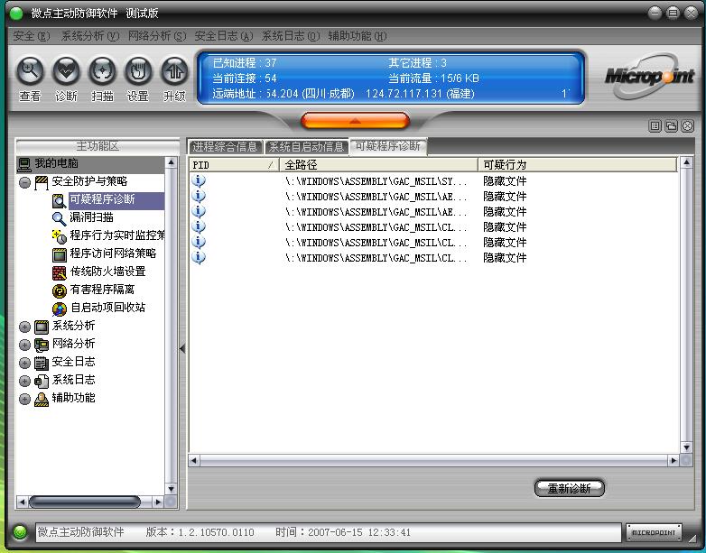Click sidebar vertical scrollbar down arrow
Viewport: 706px width, 553px height.
pos(172,489)
